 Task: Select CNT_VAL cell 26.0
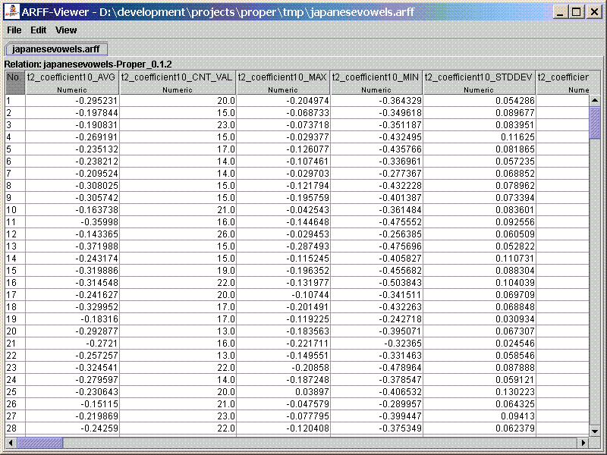[x=178, y=234]
